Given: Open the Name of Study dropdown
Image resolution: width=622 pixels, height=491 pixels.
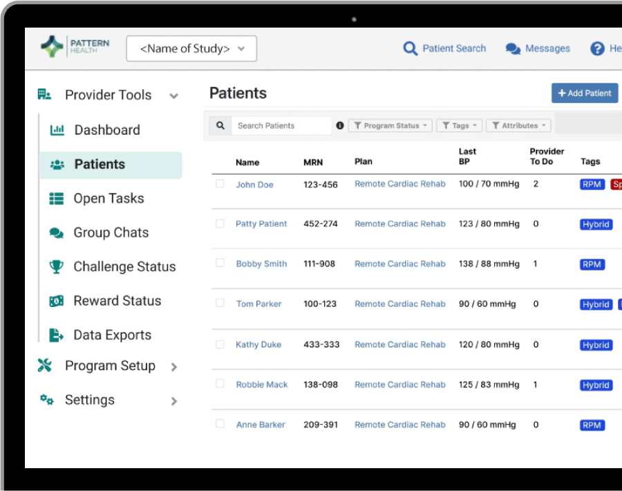Looking at the screenshot, I should click(x=191, y=48).
